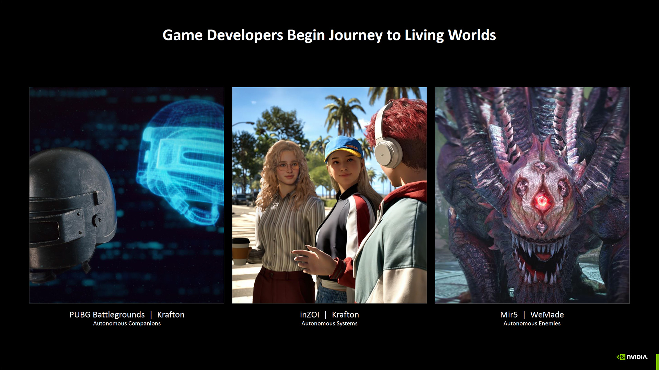Click "Krafton" label under the inZOI image
Image resolution: width=659 pixels, height=370 pixels.
[345, 314]
